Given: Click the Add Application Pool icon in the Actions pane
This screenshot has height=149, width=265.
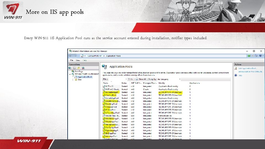Looking at the screenshot, I should tap(236, 68).
